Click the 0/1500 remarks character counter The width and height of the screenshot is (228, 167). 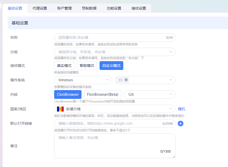pos(166,152)
